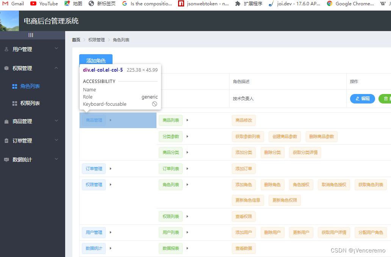Open Gmail from the bookmarks bar icon
391x257 pixels.
tap(5, 4)
